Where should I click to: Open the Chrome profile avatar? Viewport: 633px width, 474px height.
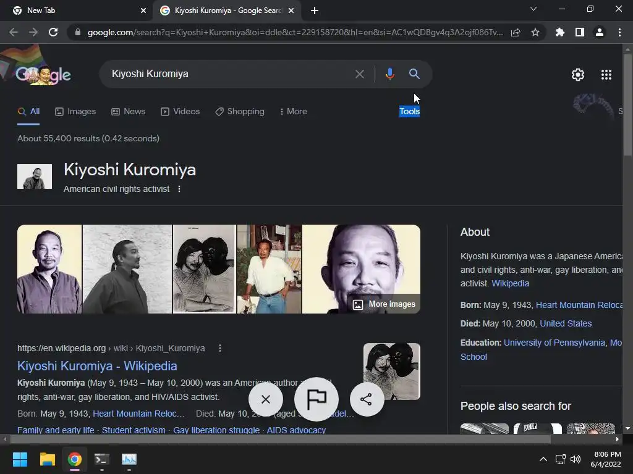[600, 32]
